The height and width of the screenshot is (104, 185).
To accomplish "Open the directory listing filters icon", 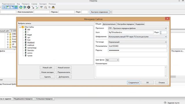I will [x=41, y=7].
